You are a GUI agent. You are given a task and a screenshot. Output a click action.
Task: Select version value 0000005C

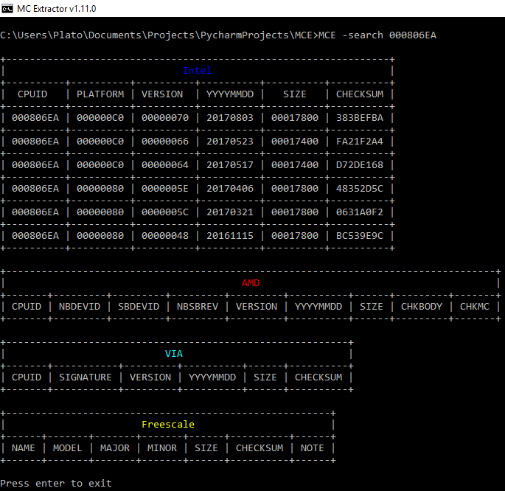(x=165, y=212)
